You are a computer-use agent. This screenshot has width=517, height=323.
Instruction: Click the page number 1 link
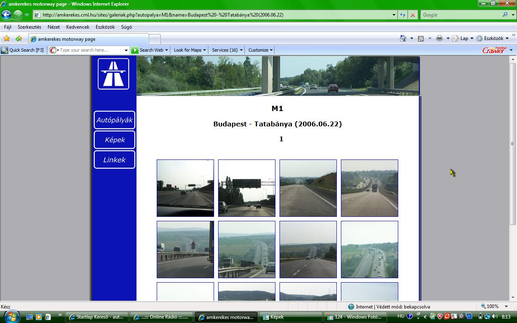tap(281, 139)
